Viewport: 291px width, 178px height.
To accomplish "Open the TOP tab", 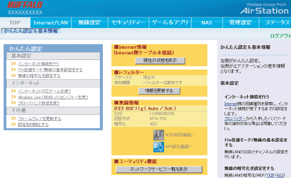I will pos(15,23).
